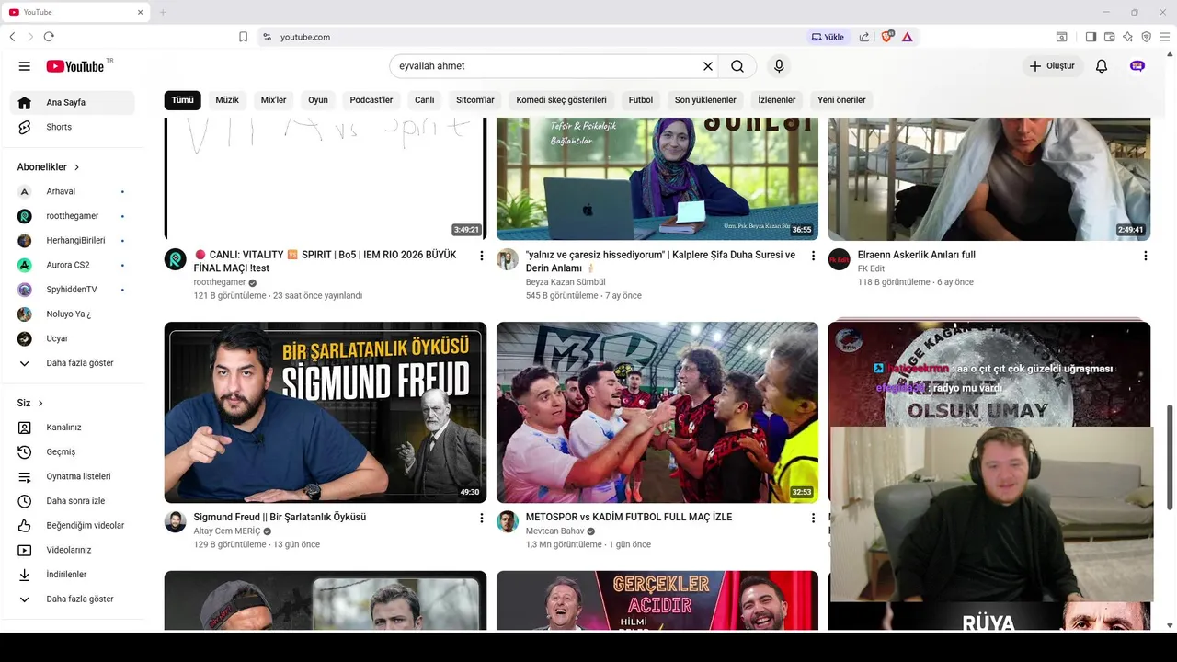
Task: Open Geçmiş history page
Action: tap(72, 451)
